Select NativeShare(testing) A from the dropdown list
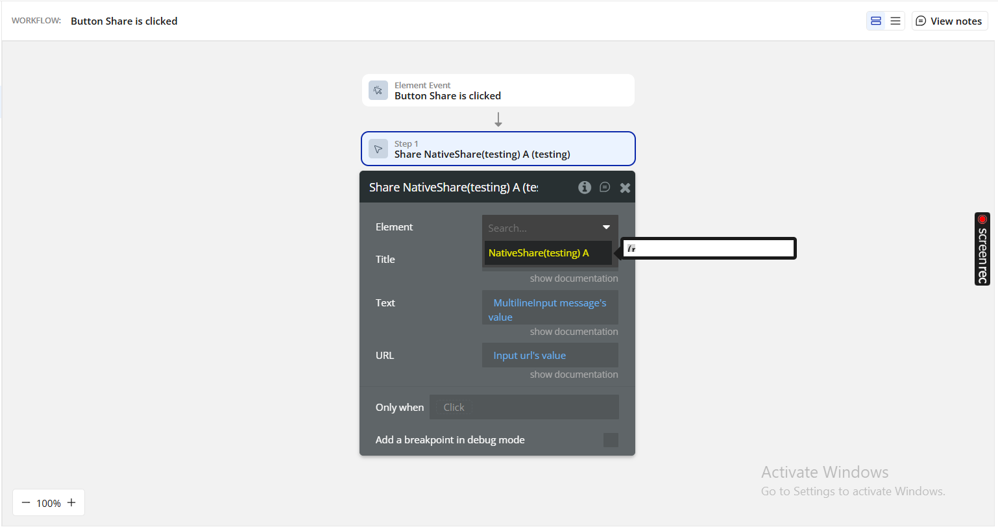The image size is (998, 529). coord(539,253)
